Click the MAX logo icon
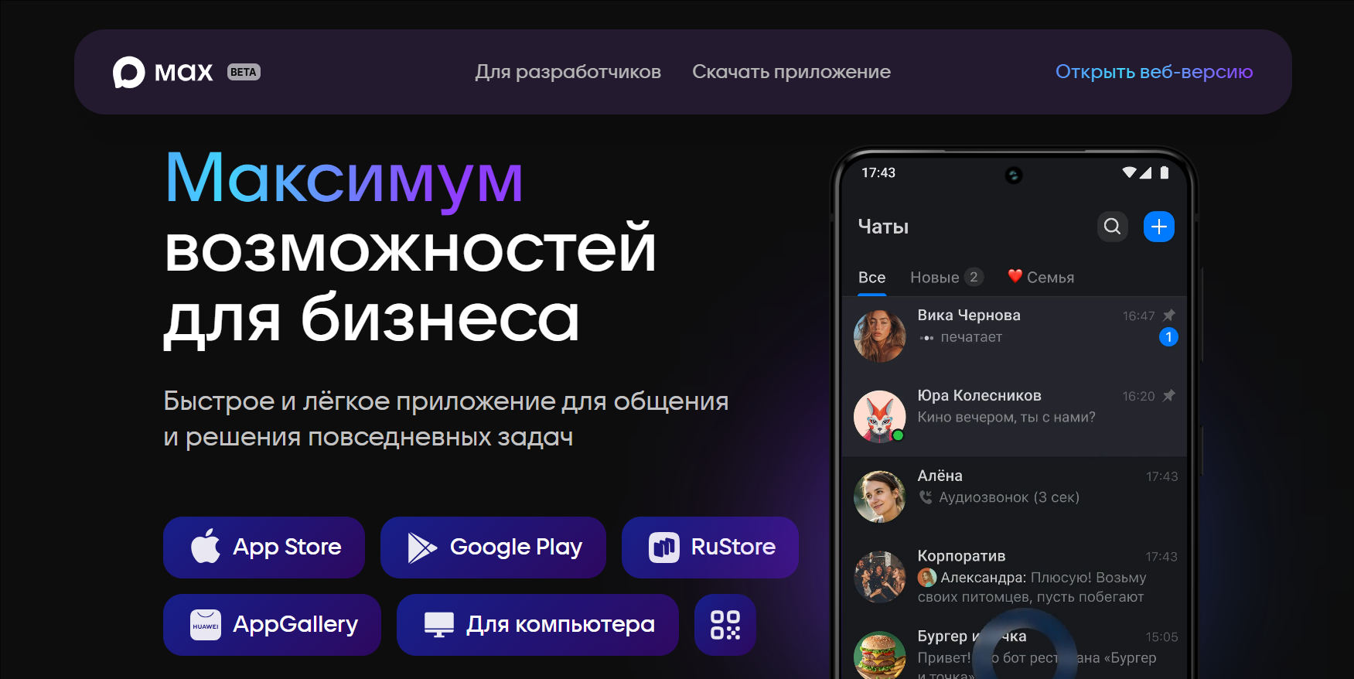1354x679 pixels. [129, 73]
